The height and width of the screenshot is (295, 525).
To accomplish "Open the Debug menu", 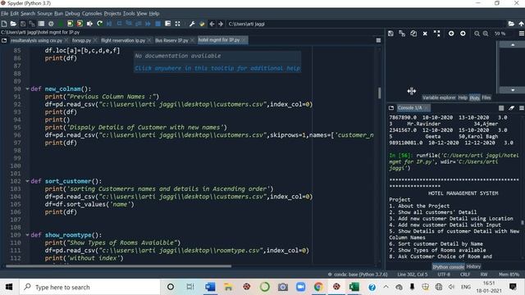I will point(72,13).
